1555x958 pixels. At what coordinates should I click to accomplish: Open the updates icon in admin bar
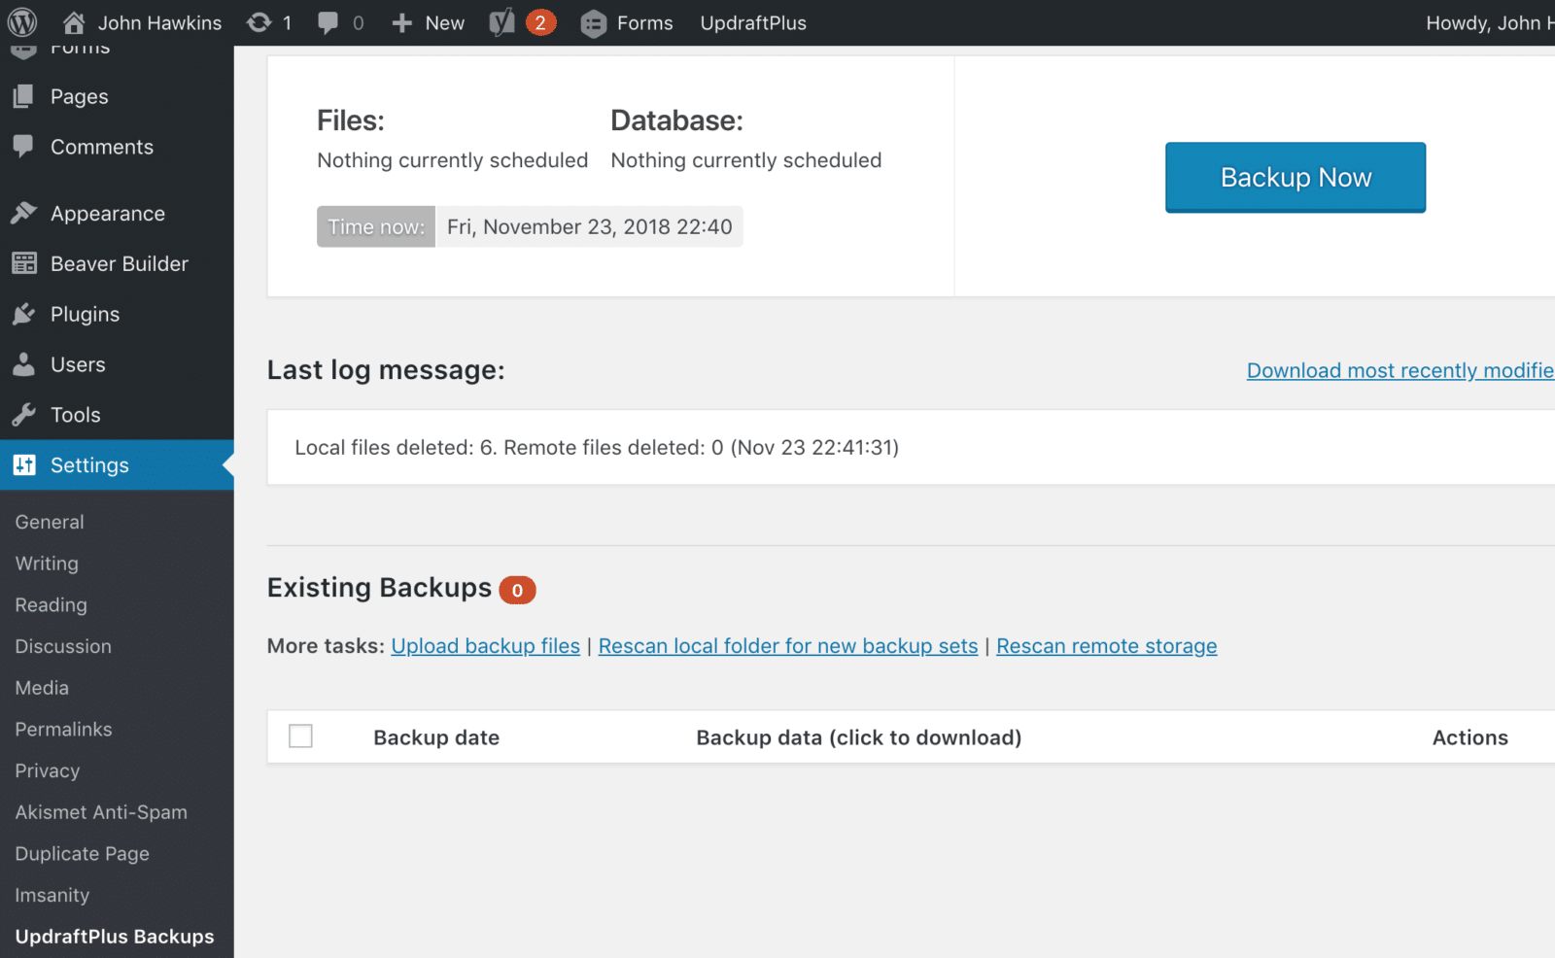[259, 22]
